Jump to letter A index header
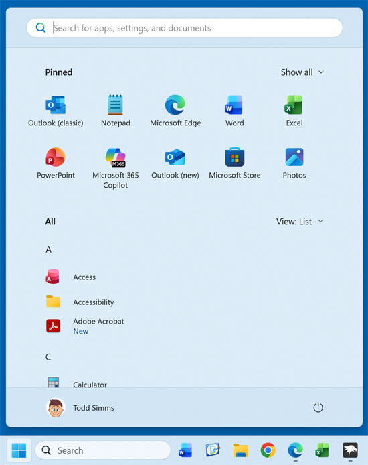The width and height of the screenshot is (368, 465). 49,249
